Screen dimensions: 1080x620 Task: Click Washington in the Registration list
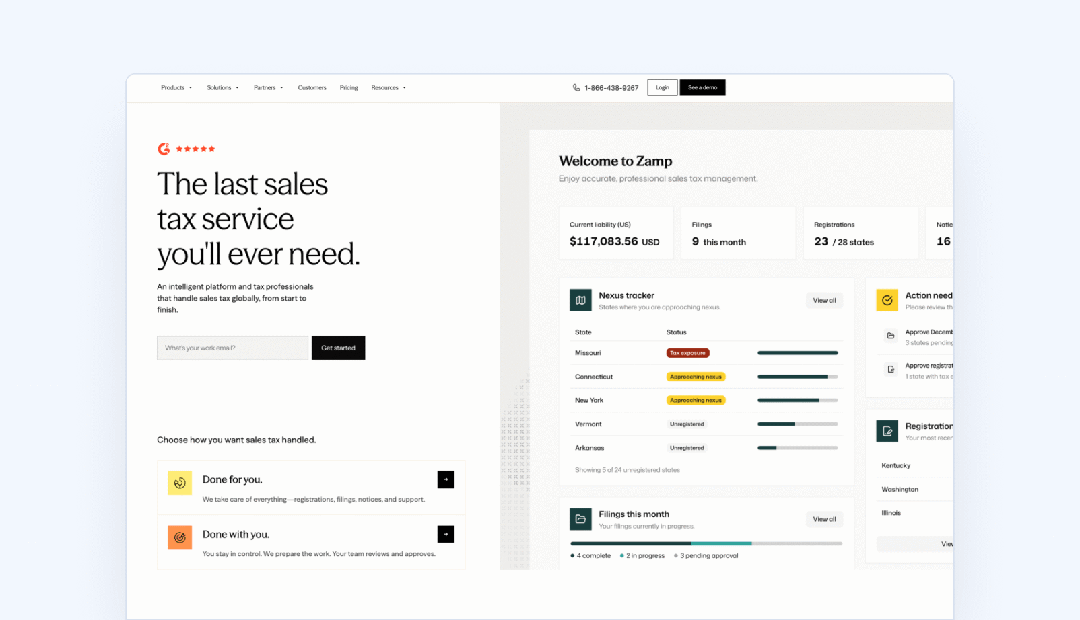coord(900,489)
